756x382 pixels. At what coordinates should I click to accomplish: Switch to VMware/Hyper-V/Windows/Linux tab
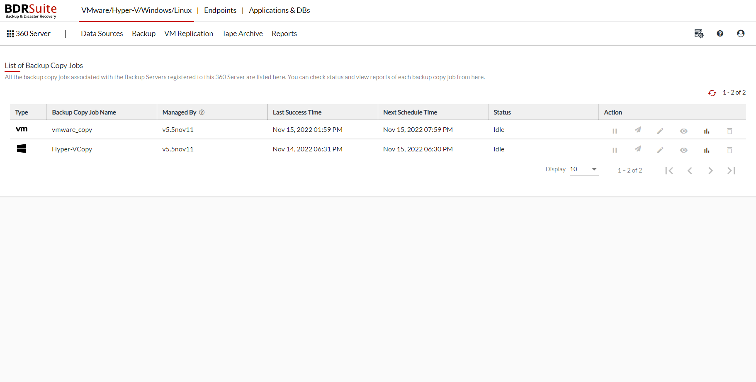point(136,10)
